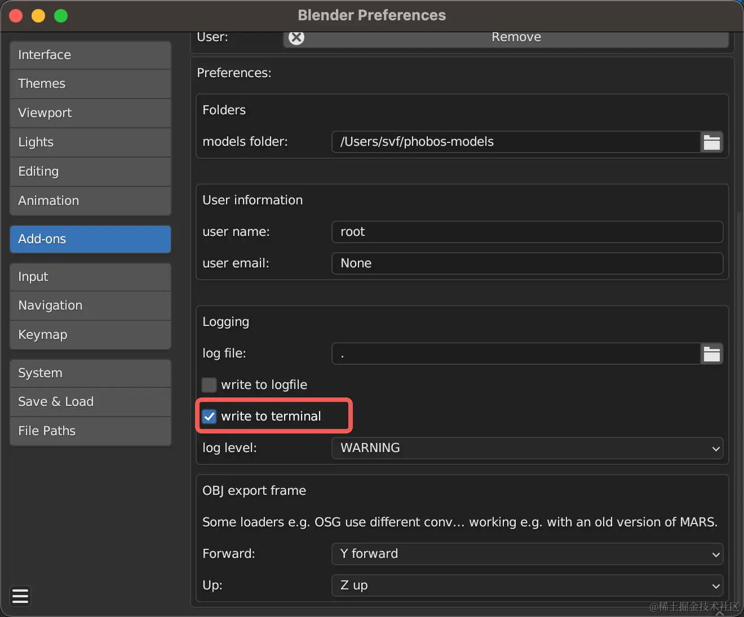Disable the write to terminal checkbox
This screenshot has height=617, width=744.
209,417
